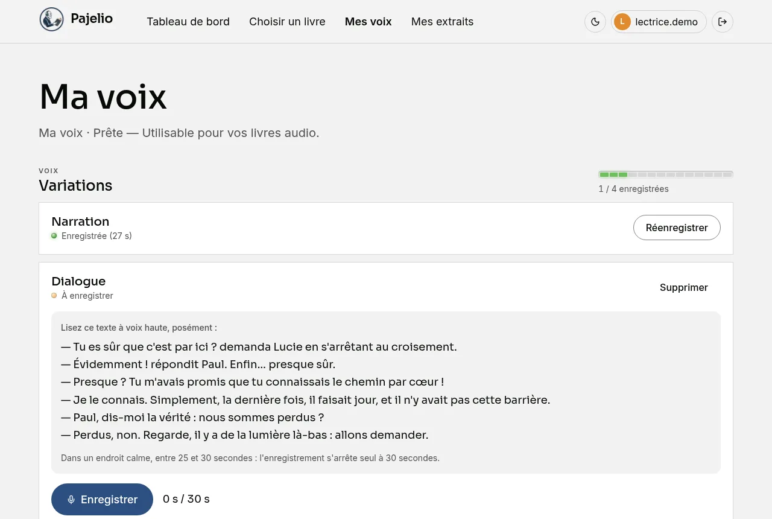The width and height of the screenshot is (772, 519).
Task: Click Supprimer on the Dialogue variation
Action: coord(684,287)
